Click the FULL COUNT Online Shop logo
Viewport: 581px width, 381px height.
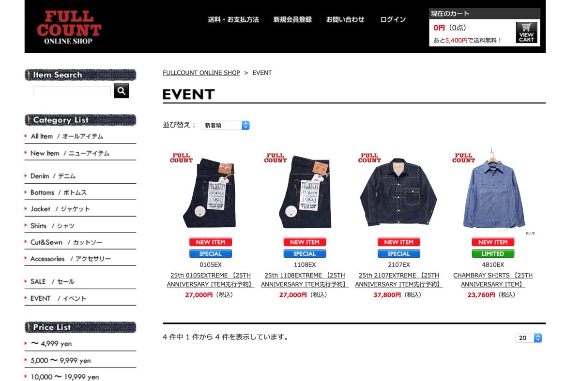[69, 28]
